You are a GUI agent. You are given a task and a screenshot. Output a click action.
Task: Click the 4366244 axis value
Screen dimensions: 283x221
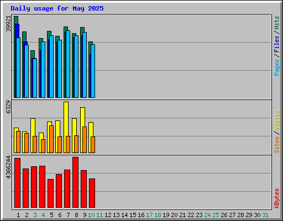tap(8, 167)
